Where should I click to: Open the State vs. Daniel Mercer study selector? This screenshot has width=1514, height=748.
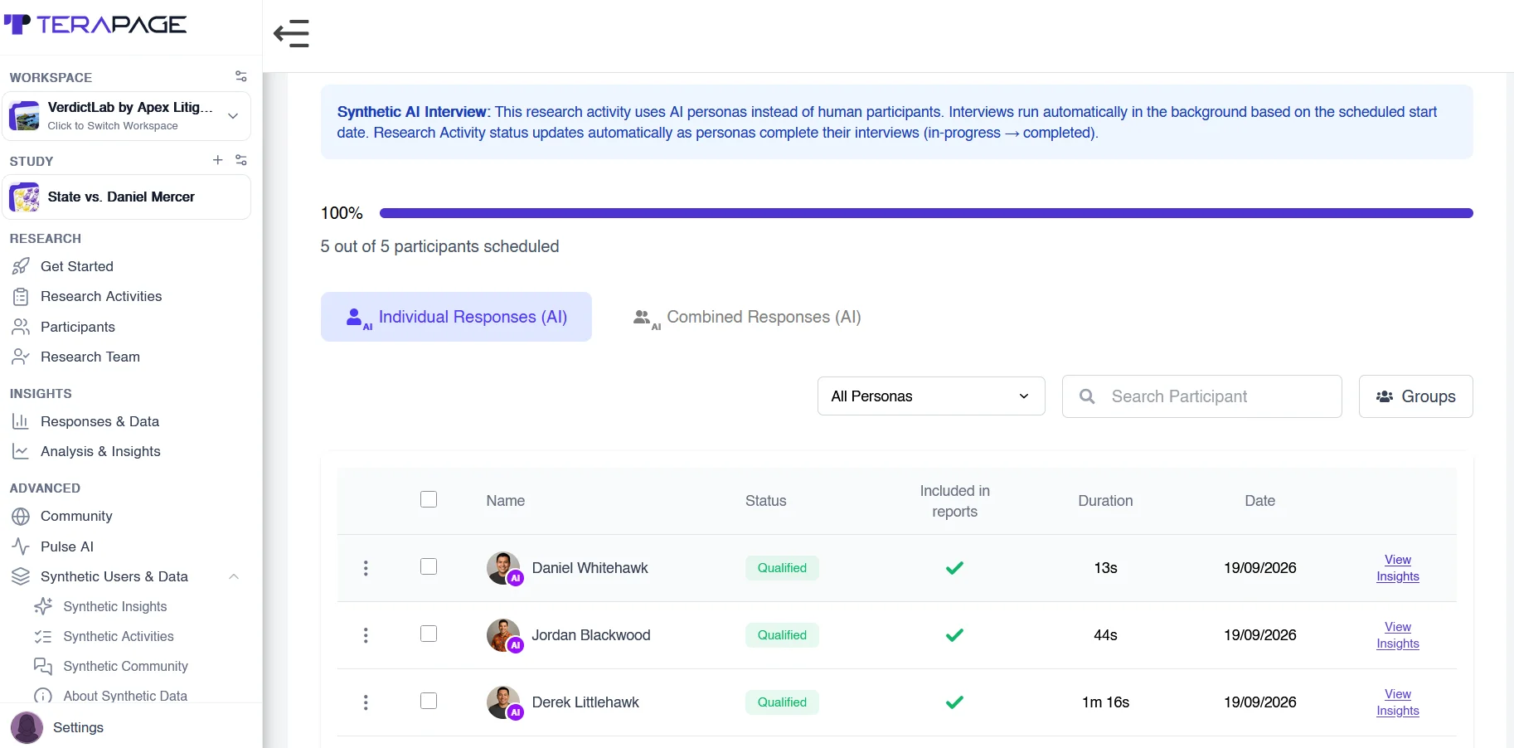coord(127,197)
